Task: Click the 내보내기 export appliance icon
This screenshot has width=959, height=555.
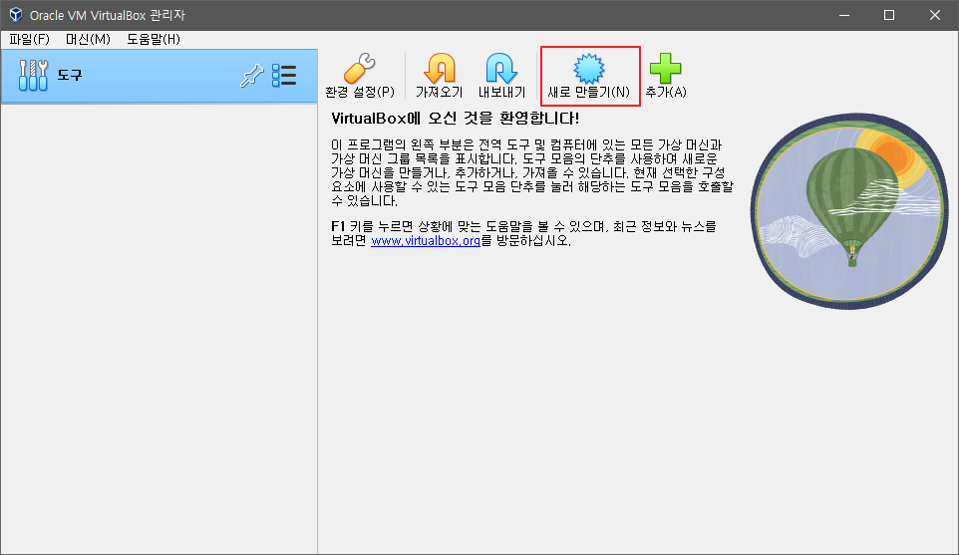Action: 501,68
